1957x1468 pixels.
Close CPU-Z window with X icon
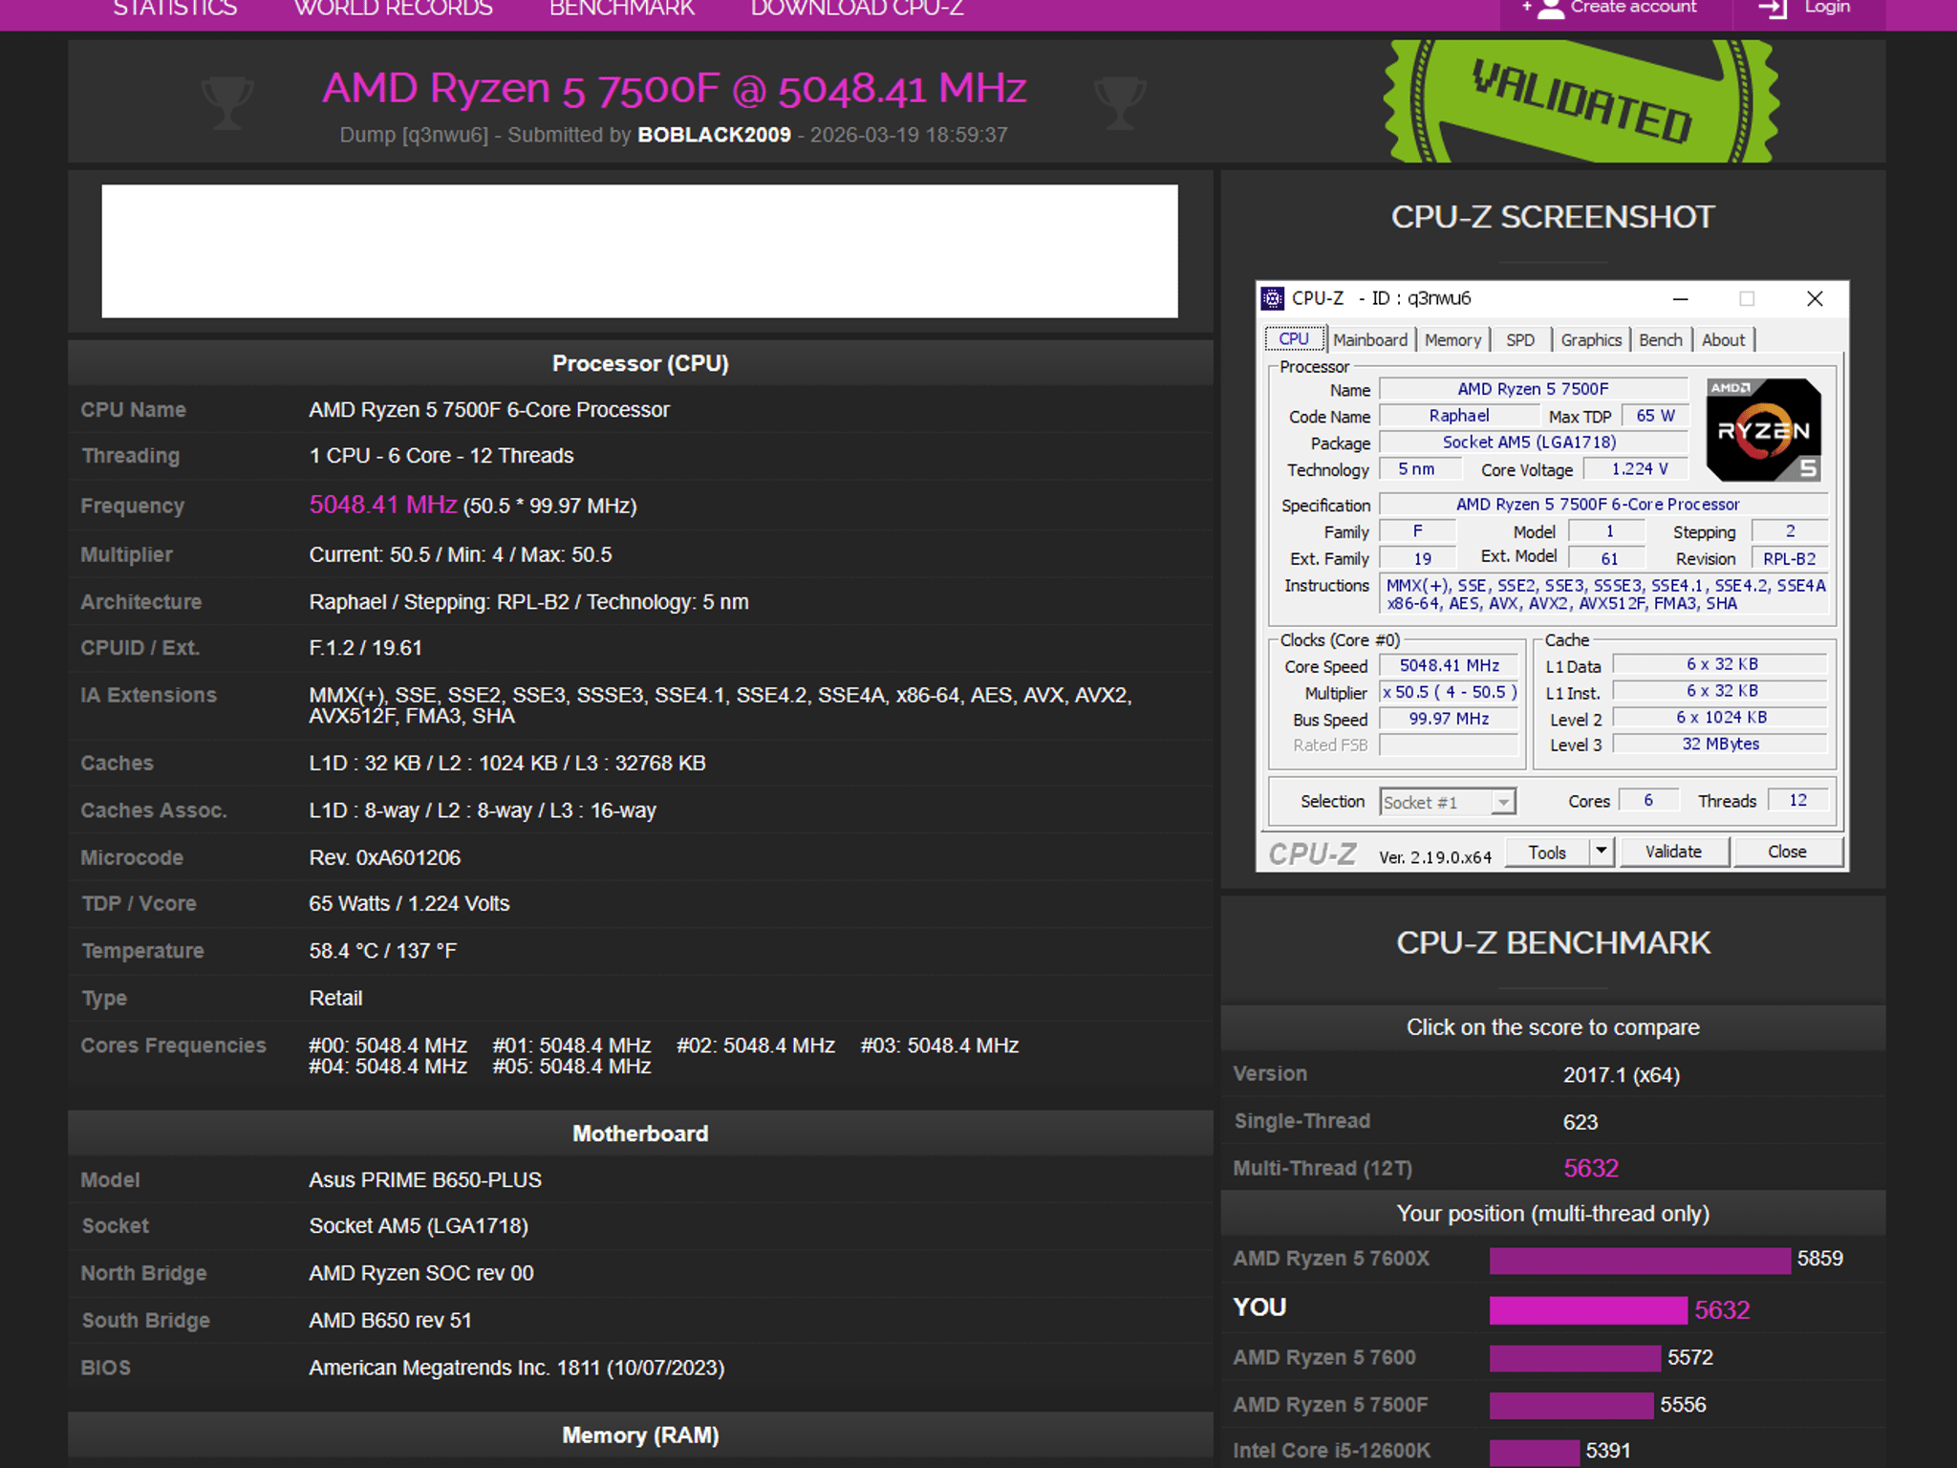[x=1815, y=298]
